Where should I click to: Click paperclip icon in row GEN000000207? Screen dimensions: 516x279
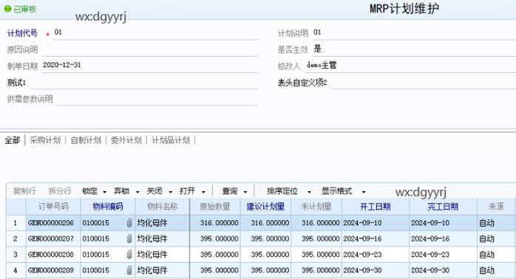click(x=129, y=238)
